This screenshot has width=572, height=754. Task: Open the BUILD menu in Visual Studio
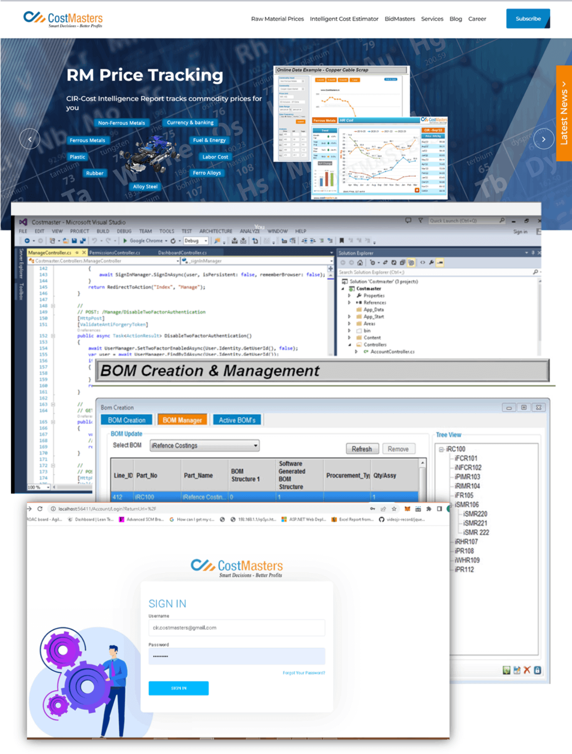103,231
